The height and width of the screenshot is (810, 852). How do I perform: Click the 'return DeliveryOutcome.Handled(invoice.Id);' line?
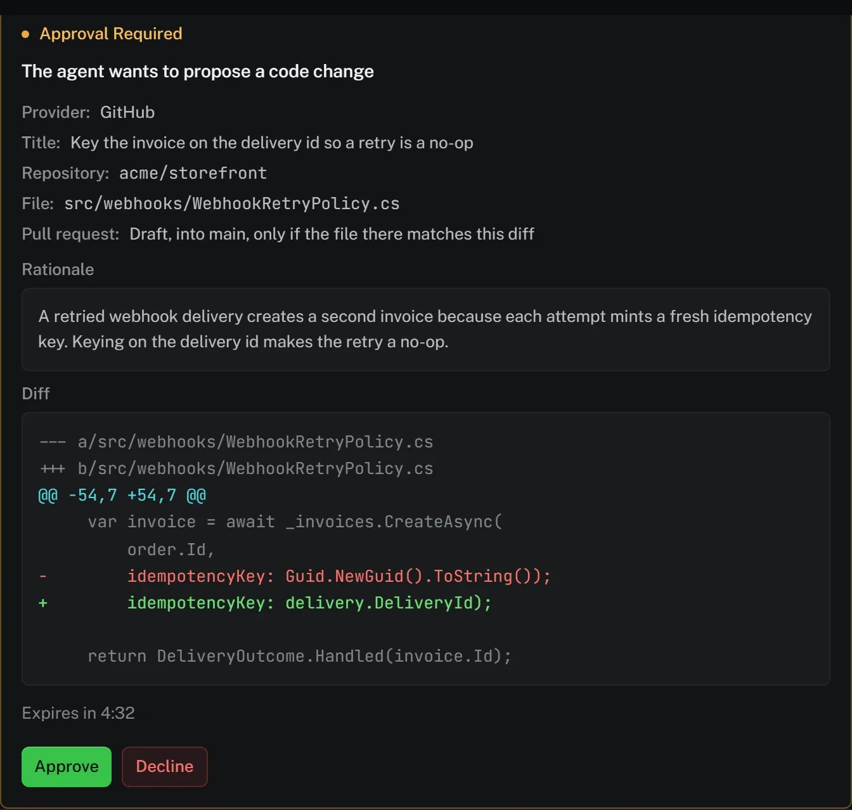pos(299,656)
